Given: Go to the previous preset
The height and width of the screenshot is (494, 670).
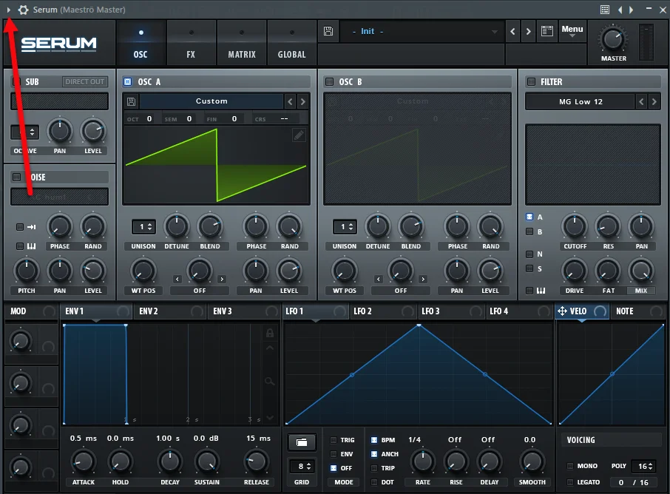Looking at the screenshot, I should [x=512, y=31].
